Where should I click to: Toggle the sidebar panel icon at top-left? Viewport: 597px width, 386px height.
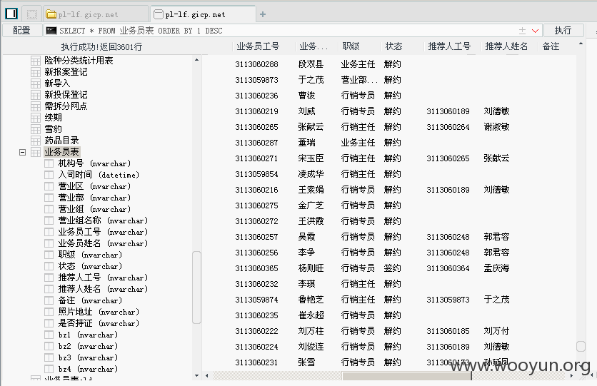(11, 14)
